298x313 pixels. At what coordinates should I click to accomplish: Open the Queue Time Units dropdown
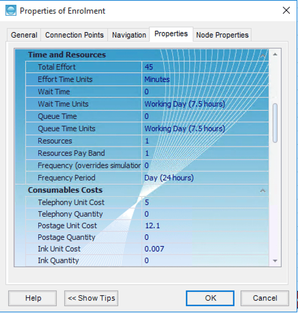(x=205, y=129)
